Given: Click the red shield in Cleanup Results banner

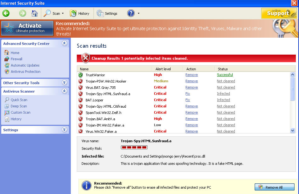Looking at the screenshot, I should click(x=85, y=58).
